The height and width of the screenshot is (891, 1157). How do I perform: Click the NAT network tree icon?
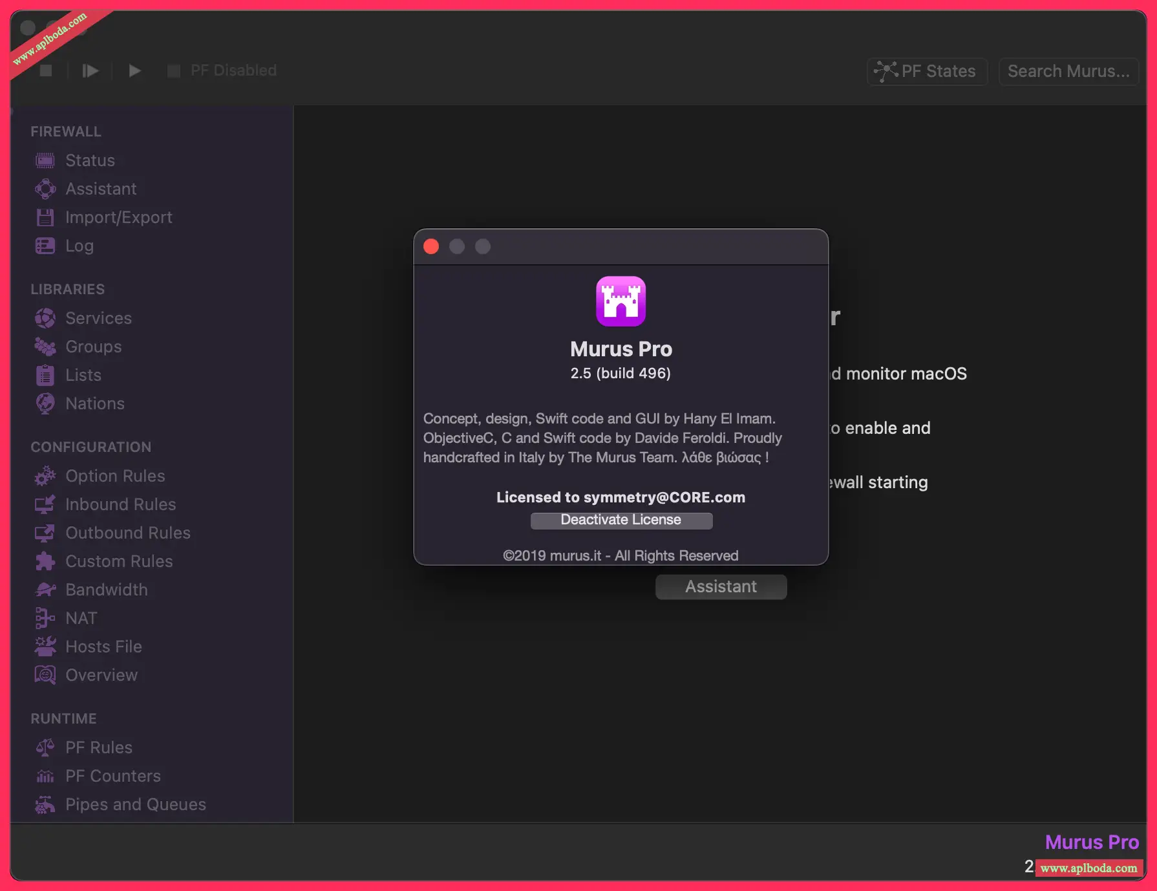[x=45, y=618]
